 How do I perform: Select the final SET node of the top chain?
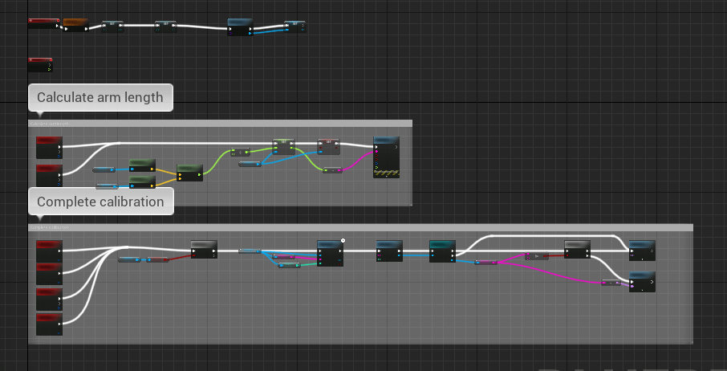(x=294, y=27)
